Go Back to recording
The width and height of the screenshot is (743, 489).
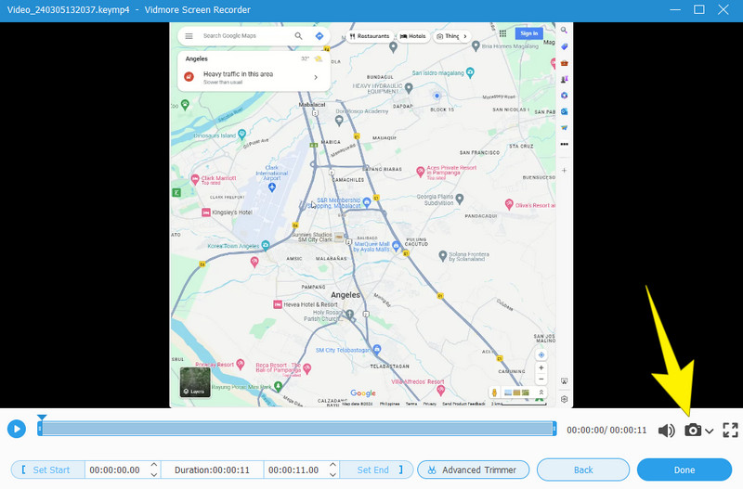pos(583,470)
